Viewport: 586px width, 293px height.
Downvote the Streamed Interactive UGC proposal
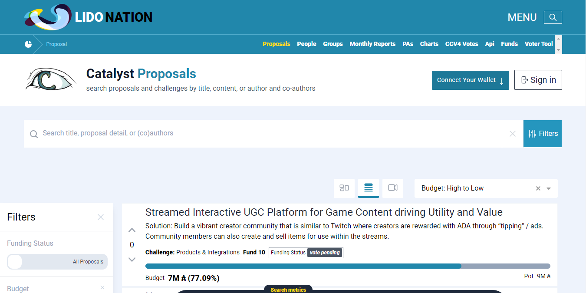pos(132,260)
